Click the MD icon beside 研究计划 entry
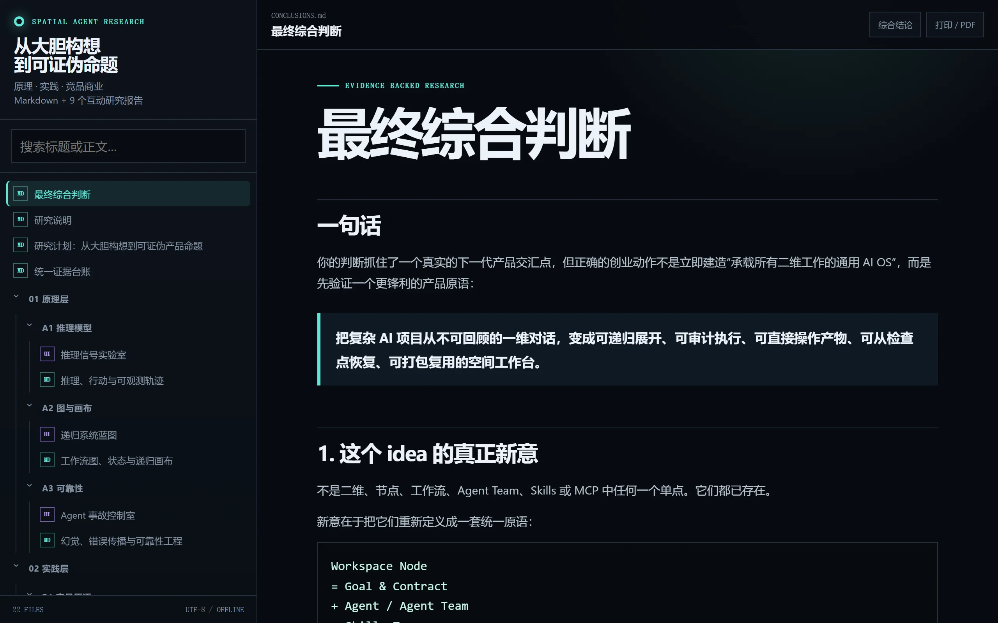 coord(21,245)
